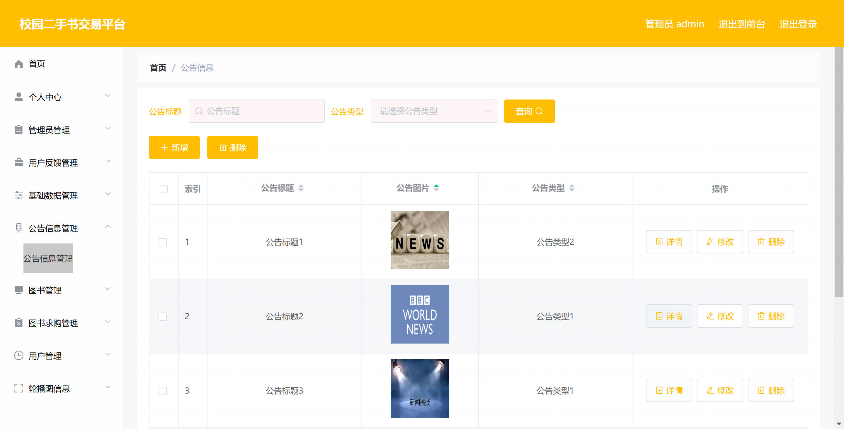Expand the 基础数据管理 menu chevron
Image resolution: width=844 pixels, height=429 pixels.
coord(108,194)
